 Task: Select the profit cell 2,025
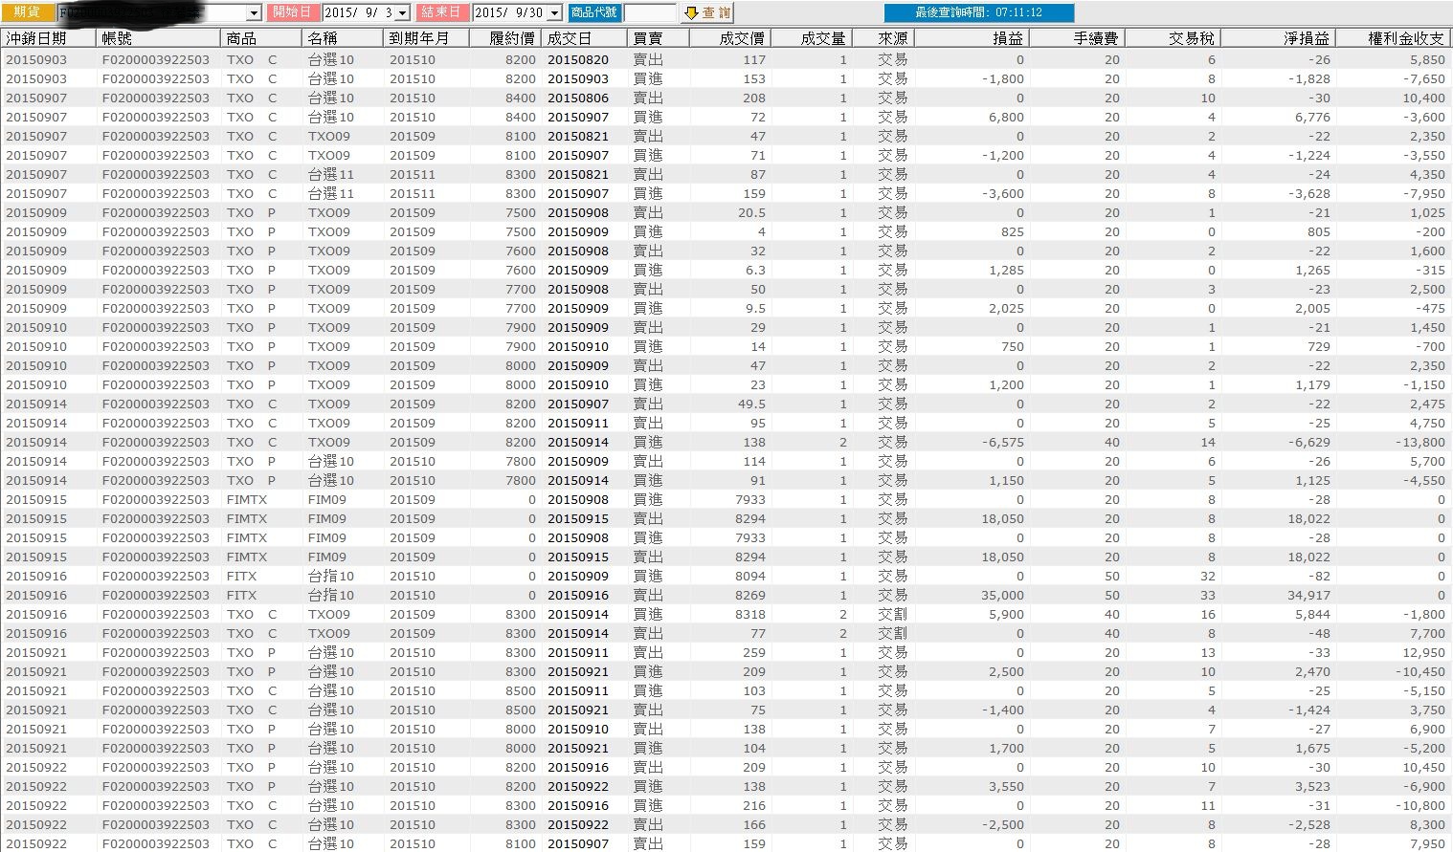pos(1006,308)
